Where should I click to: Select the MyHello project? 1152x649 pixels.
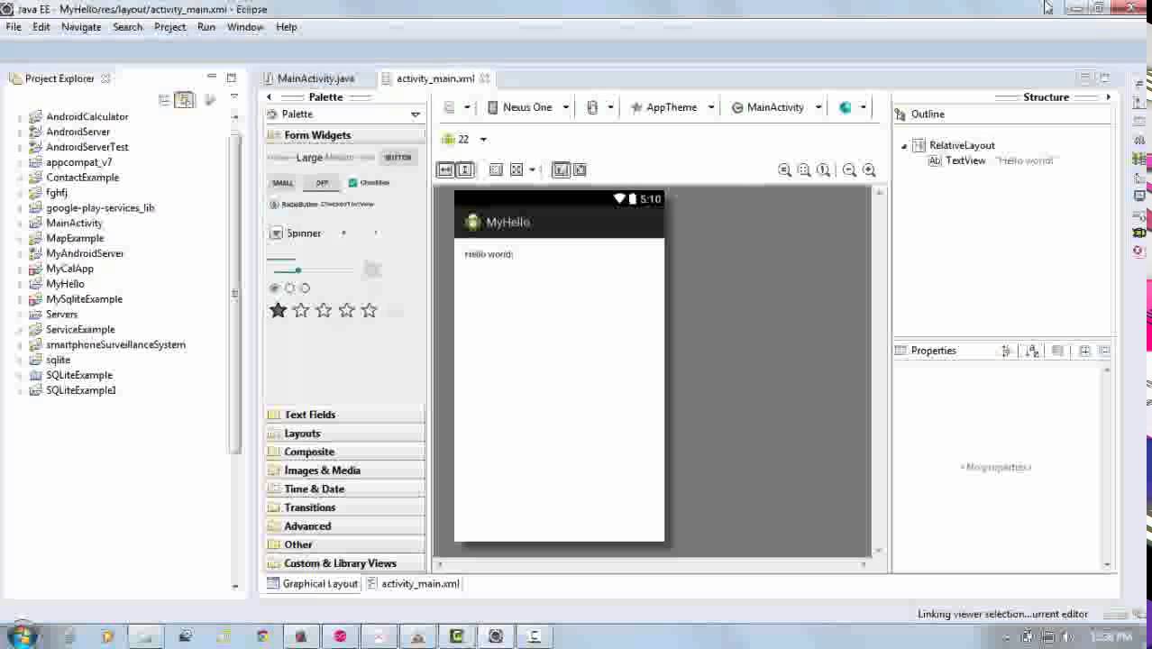[x=65, y=284]
